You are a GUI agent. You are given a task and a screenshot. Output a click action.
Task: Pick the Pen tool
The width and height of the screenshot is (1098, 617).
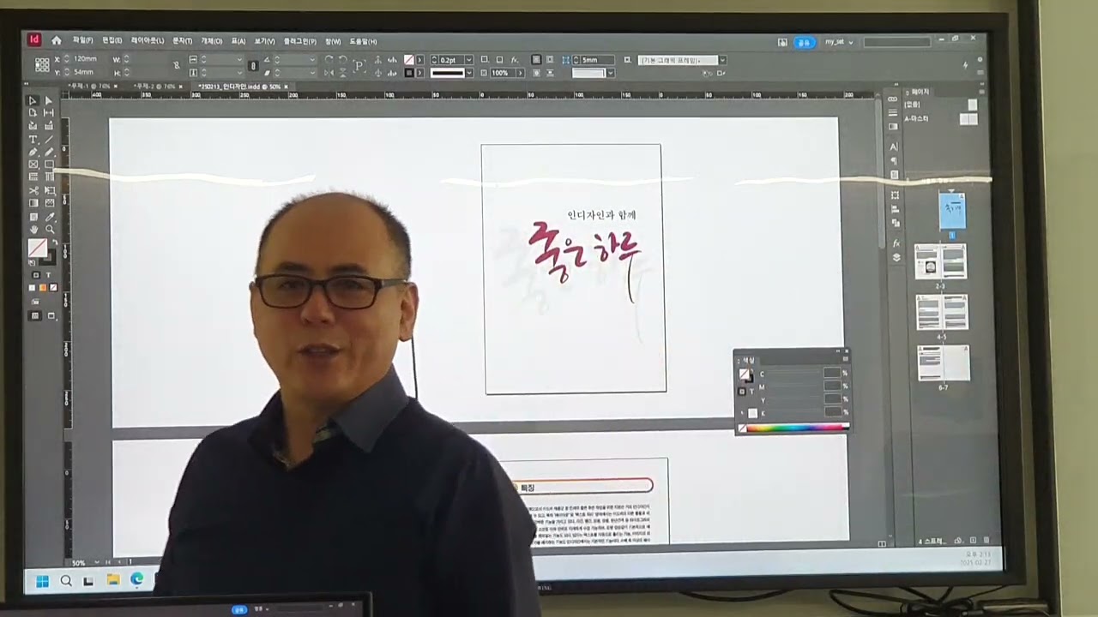[33, 153]
